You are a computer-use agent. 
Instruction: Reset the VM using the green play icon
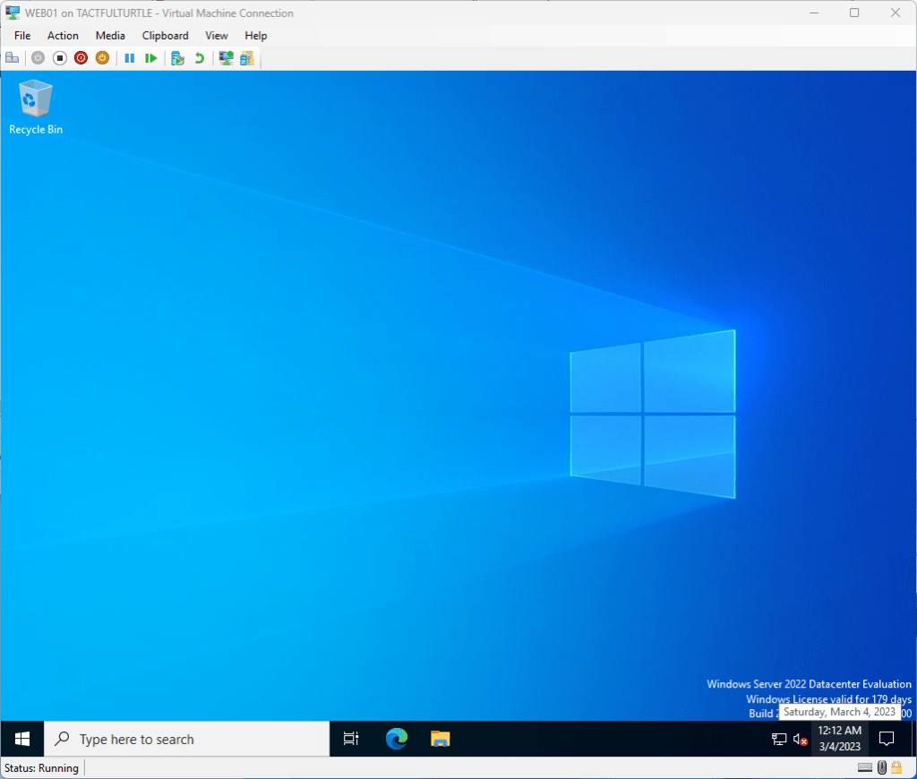point(151,58)
